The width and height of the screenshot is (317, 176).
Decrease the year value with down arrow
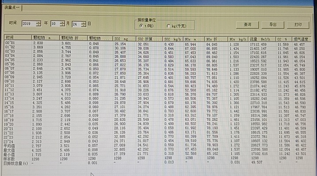tap(38, 25)
